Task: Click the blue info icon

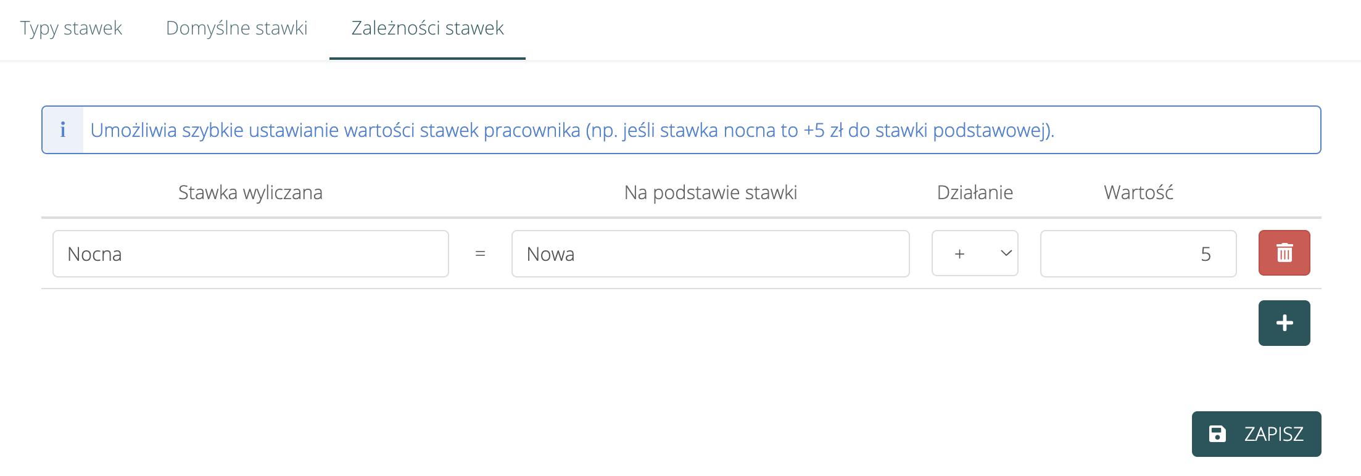Action: pyautogui.click(x=63, y=130)
